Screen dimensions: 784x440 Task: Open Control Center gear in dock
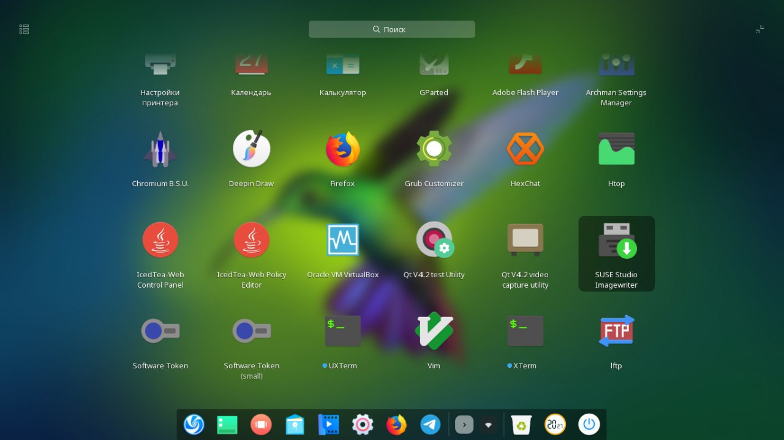click(362, 424)
